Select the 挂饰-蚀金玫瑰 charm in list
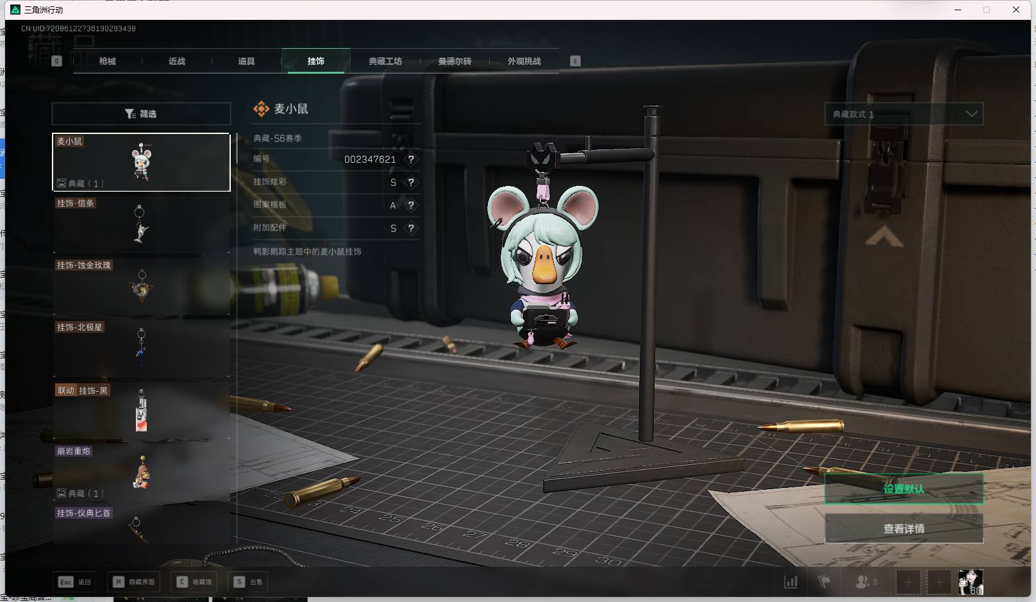1036x602 pixels. pos(141,287)
